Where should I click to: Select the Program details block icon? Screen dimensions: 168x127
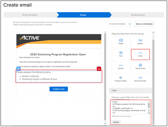(121, 78)
